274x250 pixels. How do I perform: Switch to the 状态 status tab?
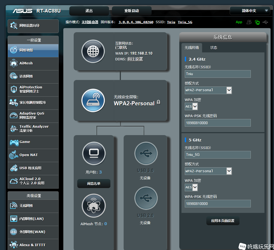tap(213, 47)
